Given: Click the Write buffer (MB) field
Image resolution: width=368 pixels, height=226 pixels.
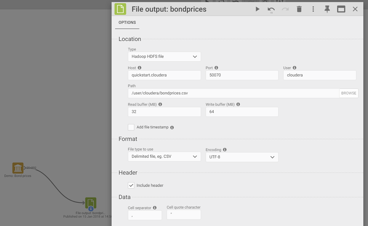Looking at the screenshot, I should pos(242,112).
